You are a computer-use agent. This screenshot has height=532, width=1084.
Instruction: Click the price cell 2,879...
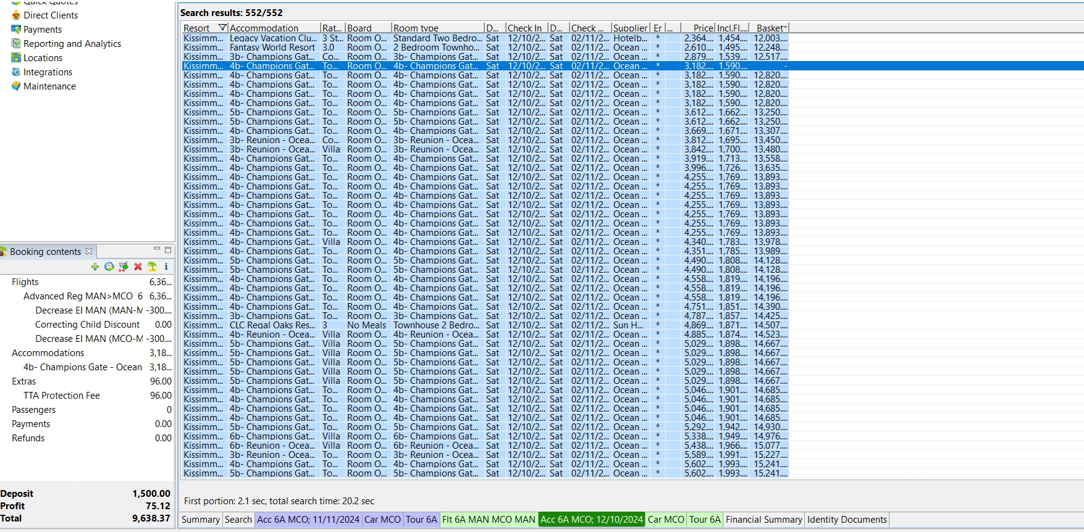click(699, 57)
